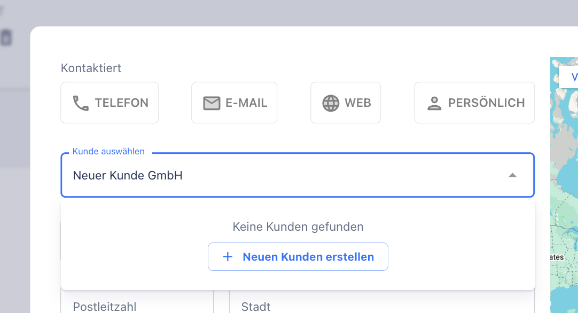The image size is (578, 313).
Task: Click the globe icon on the WEB button
Action: (332, 102)
